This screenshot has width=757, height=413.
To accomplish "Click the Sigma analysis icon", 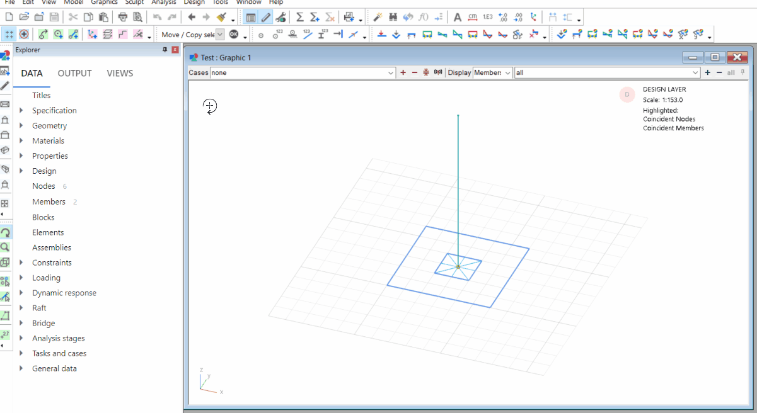I will coord(299,17).
